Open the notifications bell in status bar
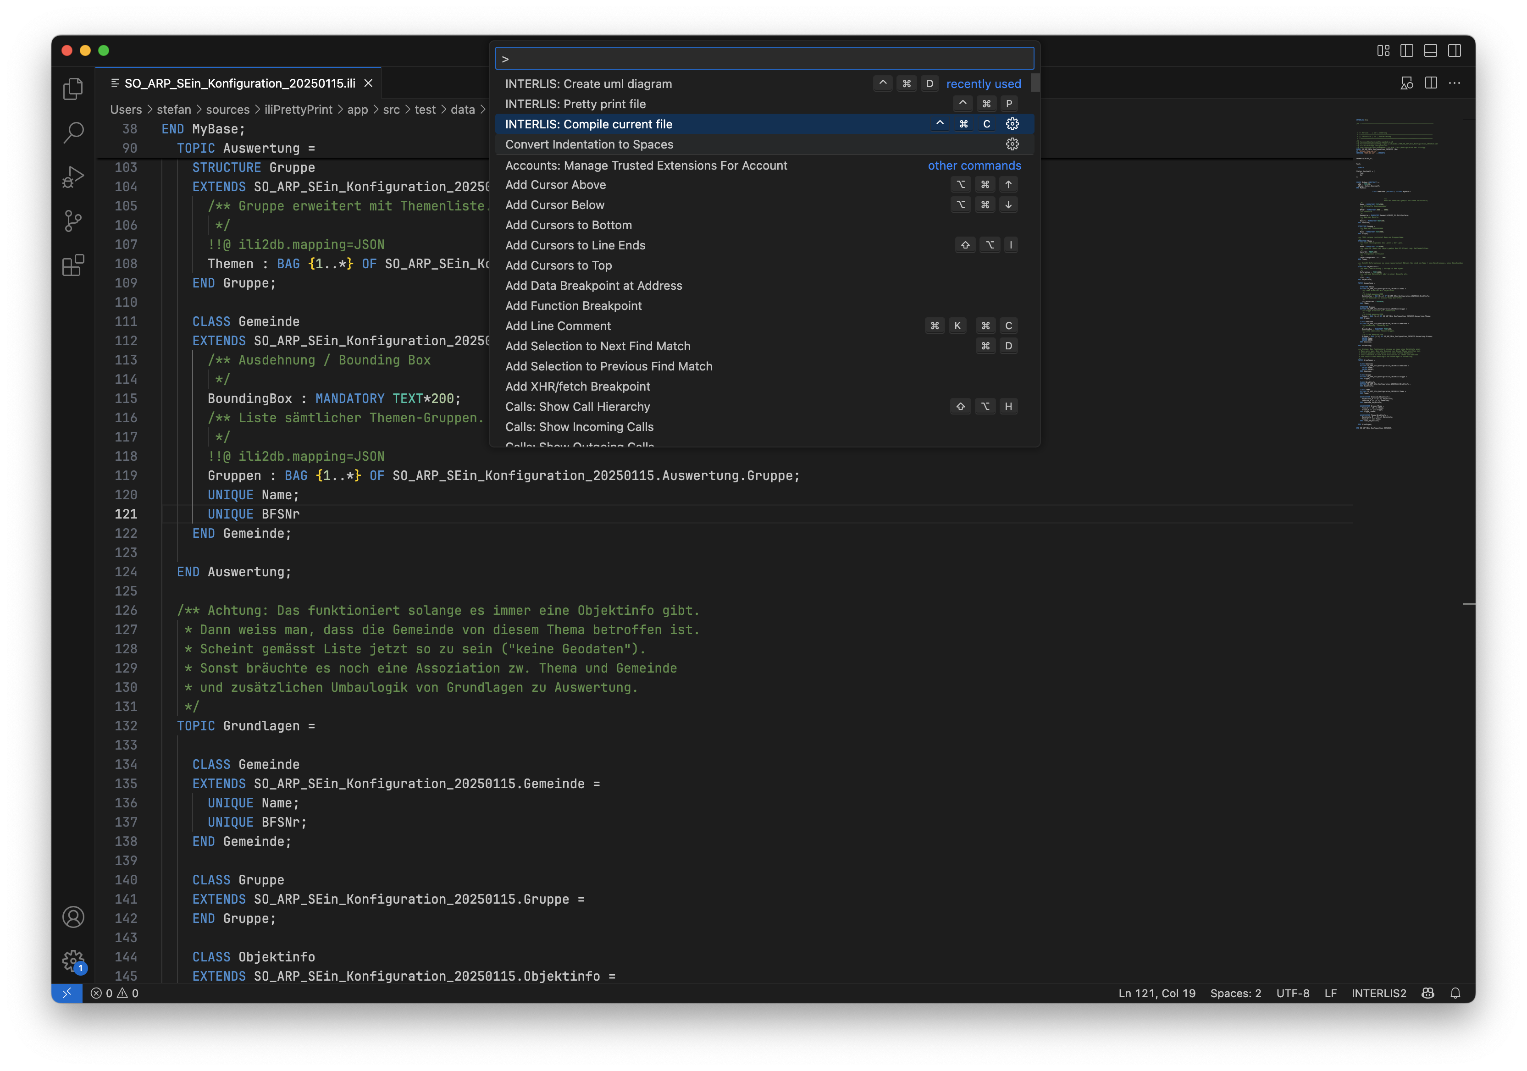 [1455, 993]
